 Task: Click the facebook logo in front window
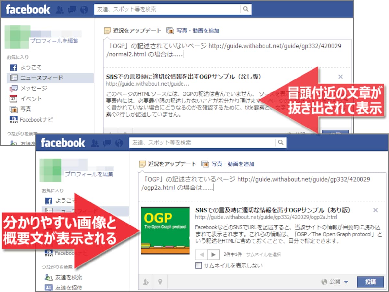[x=63, y=143]
